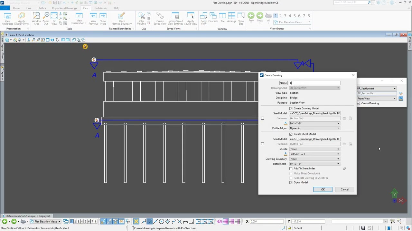Select Place Named Boundary tool
This screenshot has height=231, width=412.
(122, 19)
